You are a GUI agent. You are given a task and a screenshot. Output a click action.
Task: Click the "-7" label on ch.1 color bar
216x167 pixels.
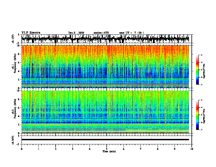coord(201,85)
